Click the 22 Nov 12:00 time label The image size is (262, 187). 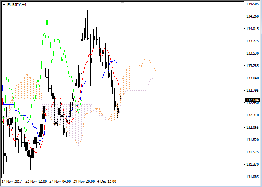click(36, 181)
